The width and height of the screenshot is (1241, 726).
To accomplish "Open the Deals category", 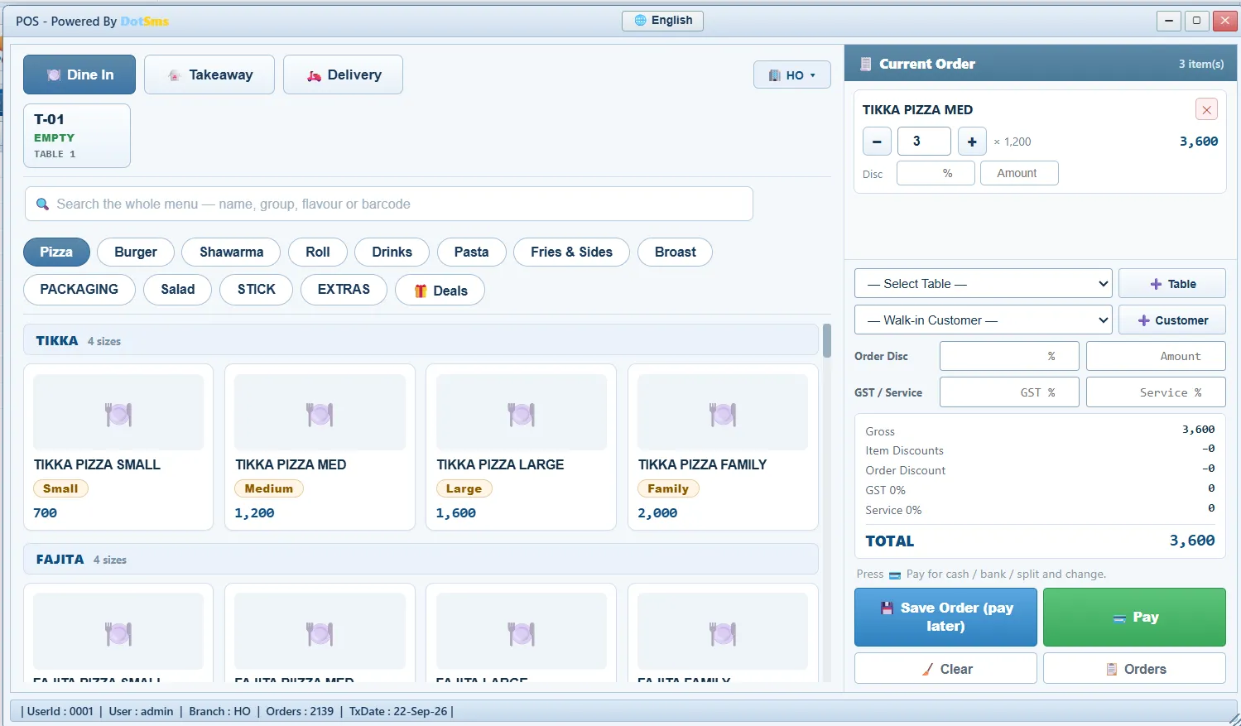I will 440,290.
